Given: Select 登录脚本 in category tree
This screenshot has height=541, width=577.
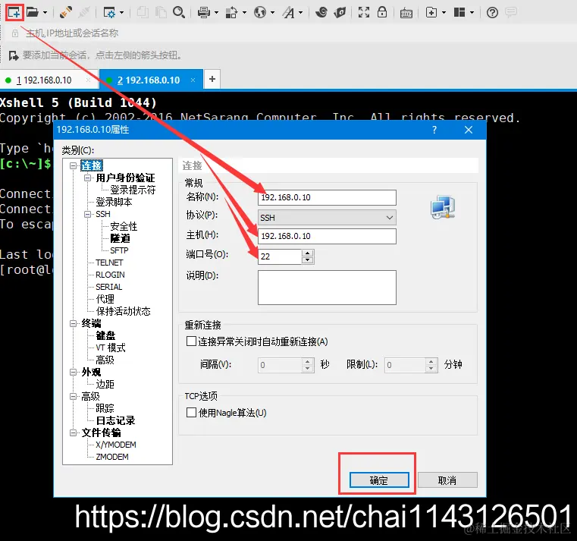Looking at the screenshot, I should click(114, 202).
